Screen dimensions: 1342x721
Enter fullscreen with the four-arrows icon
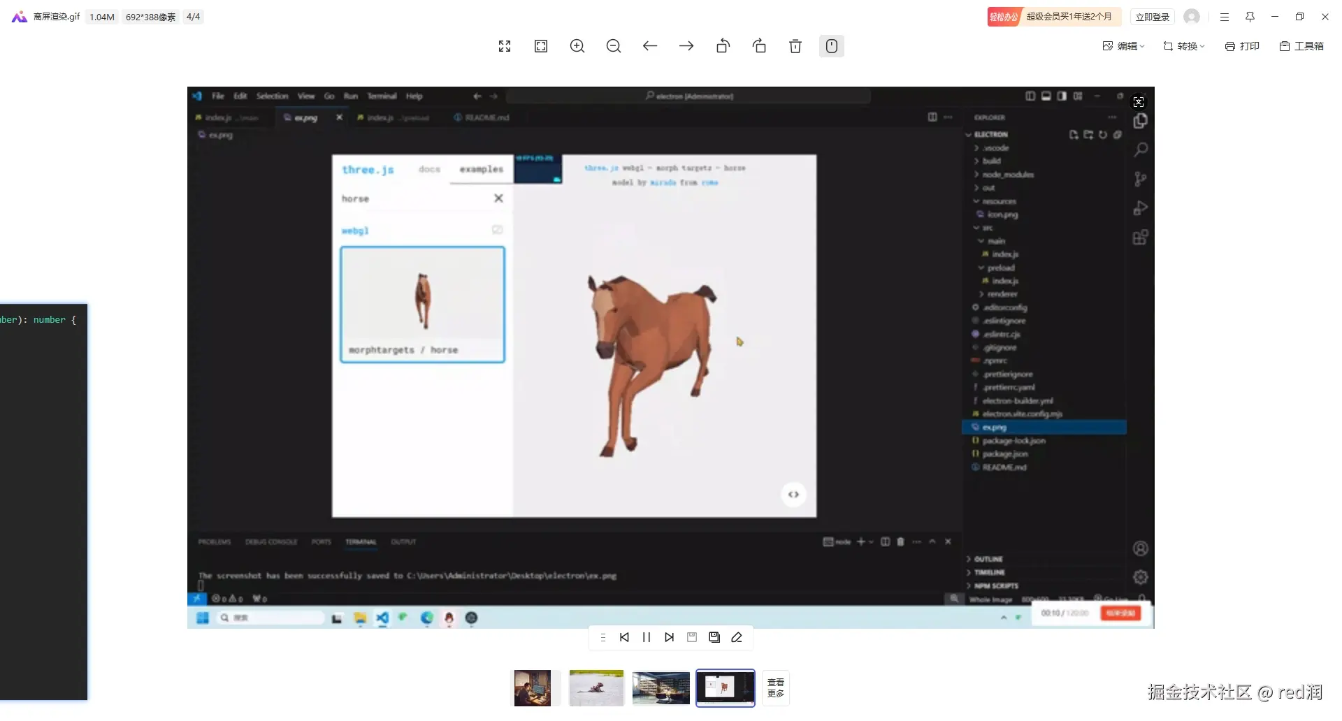point(505,46)
